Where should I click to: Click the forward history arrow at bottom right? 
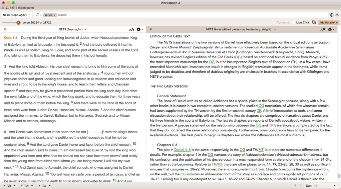(300, 186)
